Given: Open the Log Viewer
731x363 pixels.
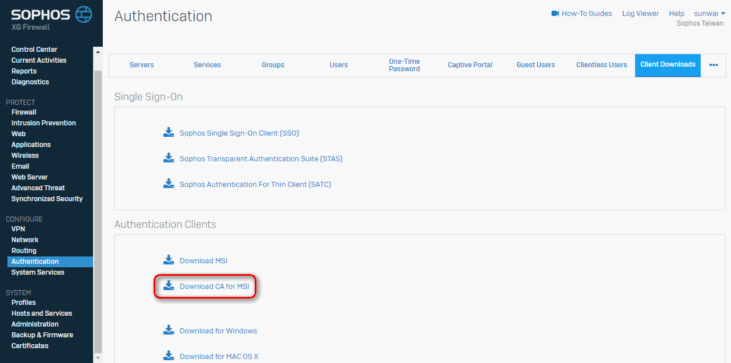Looking at the screenshot, I should [640, 14].
